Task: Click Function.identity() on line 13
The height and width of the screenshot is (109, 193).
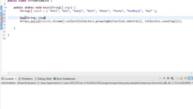Action: point(127,21)
